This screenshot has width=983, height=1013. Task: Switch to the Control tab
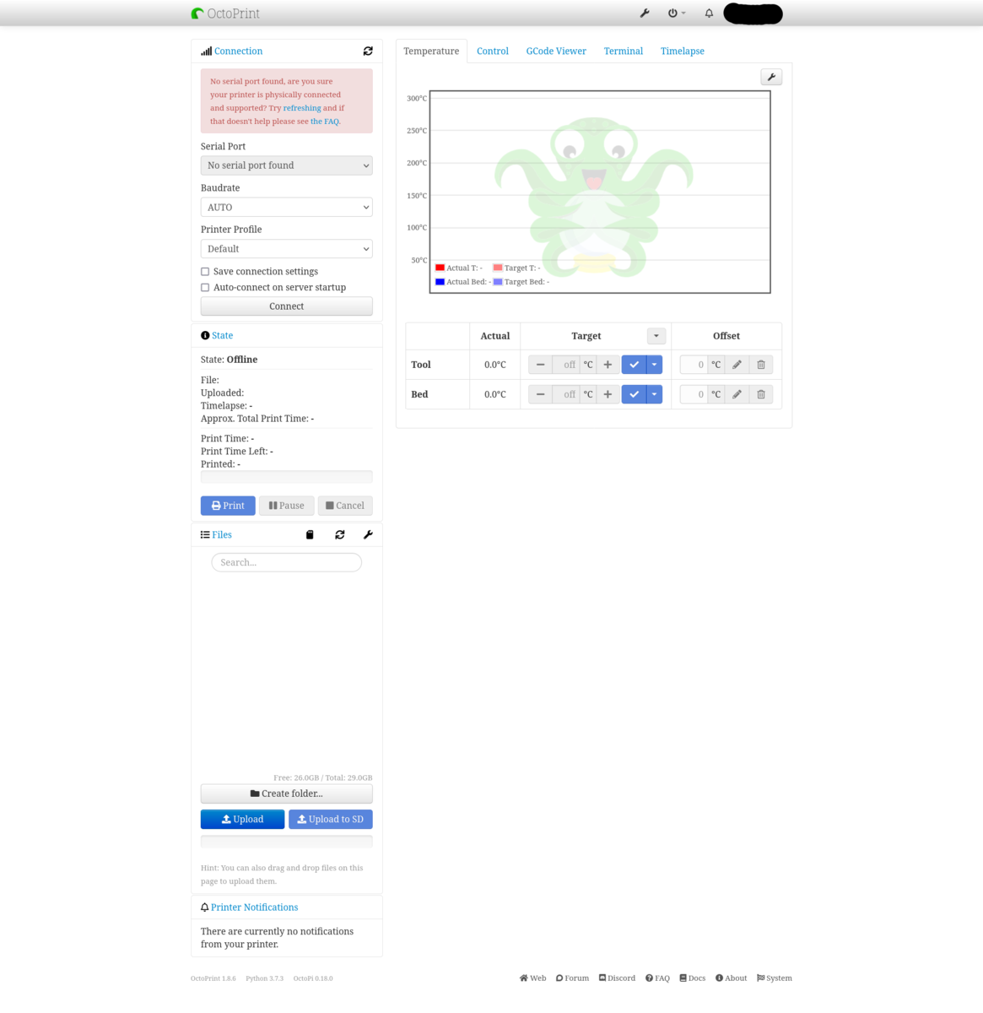coord(493,51)
